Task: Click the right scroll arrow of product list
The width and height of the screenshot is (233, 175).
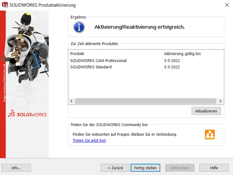Action: point(220,101)
